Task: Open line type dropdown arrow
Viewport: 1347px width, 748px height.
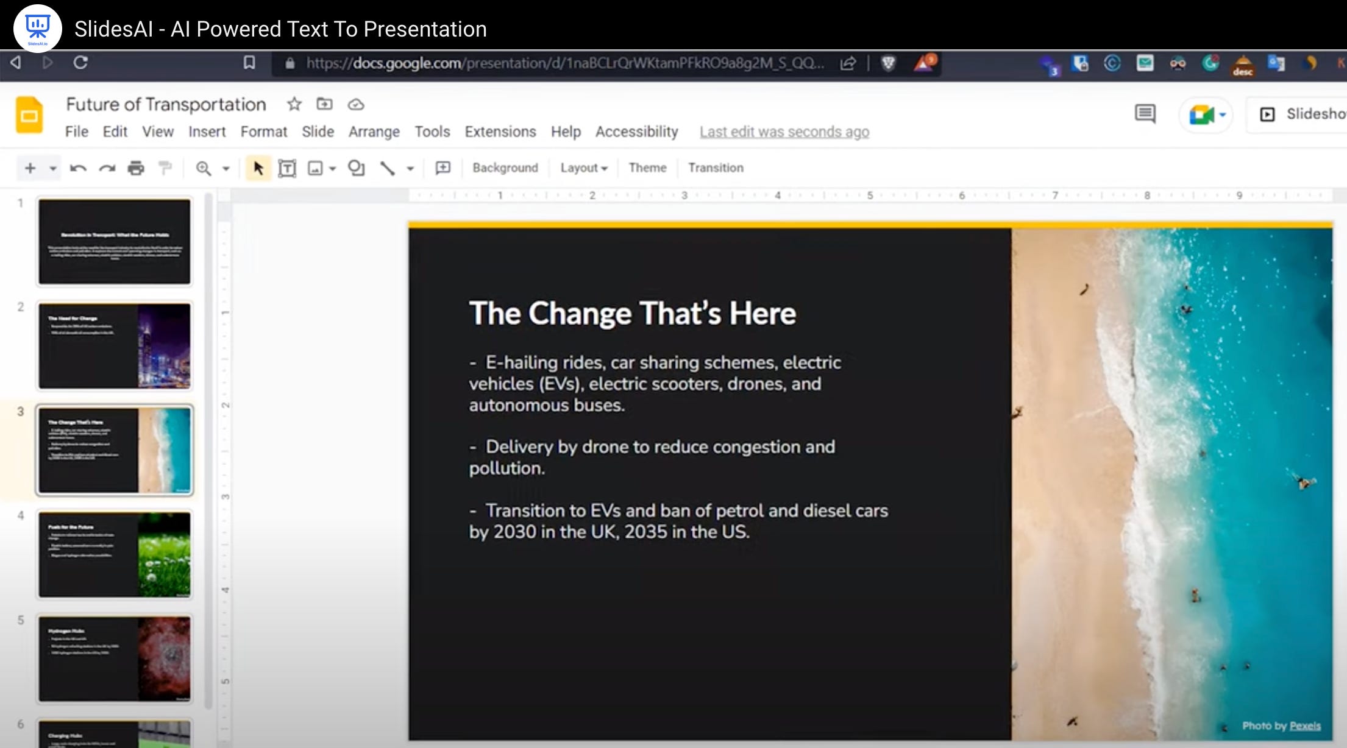Action: pos(410,169)
